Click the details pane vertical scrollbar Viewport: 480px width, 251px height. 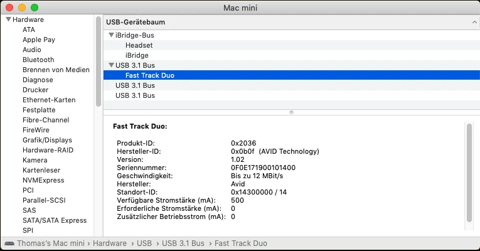tap(469, 173)
